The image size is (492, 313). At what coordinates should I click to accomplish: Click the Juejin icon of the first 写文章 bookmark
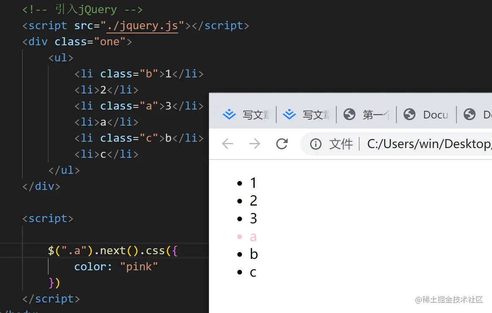click(229, 114)
